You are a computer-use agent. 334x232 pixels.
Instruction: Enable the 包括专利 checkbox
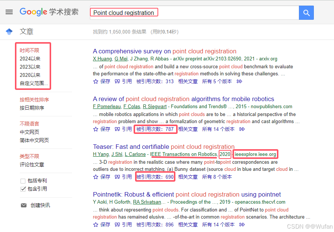click(23, 181)
